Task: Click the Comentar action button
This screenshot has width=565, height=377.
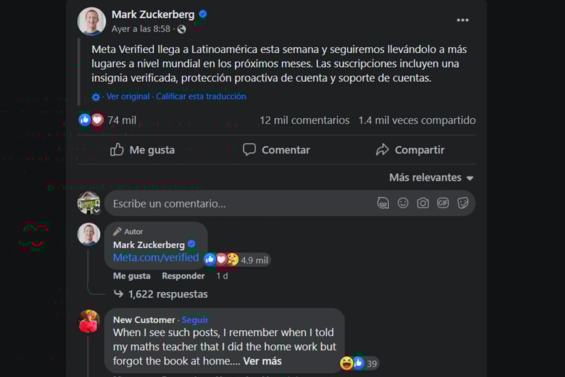Action: coord(276,150)
